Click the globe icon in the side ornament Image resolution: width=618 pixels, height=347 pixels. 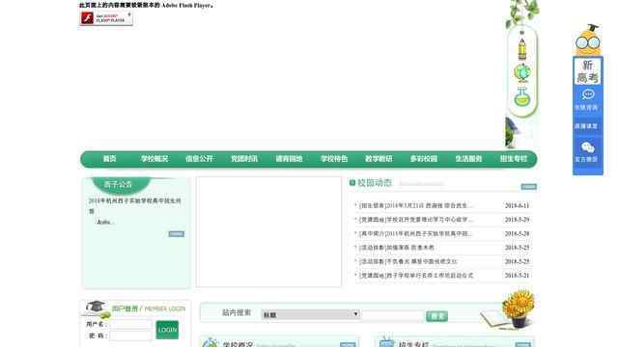(x=522, y=73)
